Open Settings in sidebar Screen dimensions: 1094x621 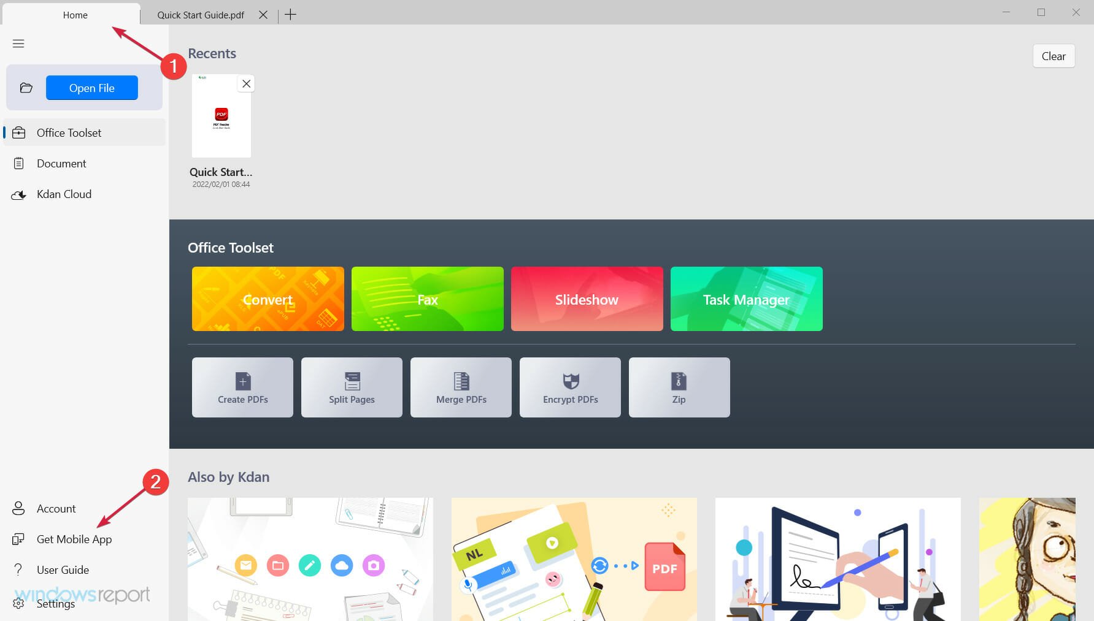[x=85, y=603]
